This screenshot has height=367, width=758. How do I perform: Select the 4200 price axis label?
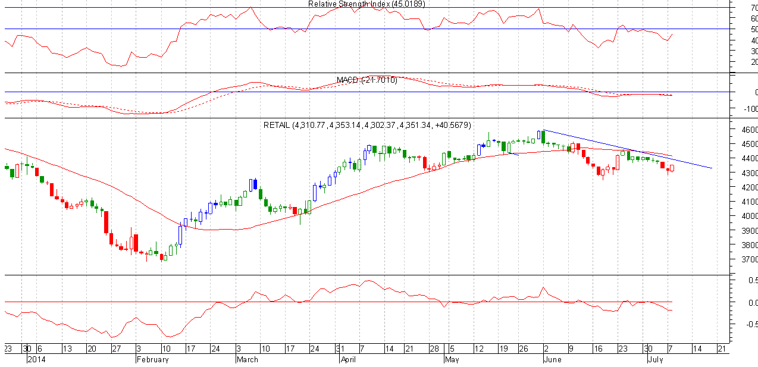point(749,187)
